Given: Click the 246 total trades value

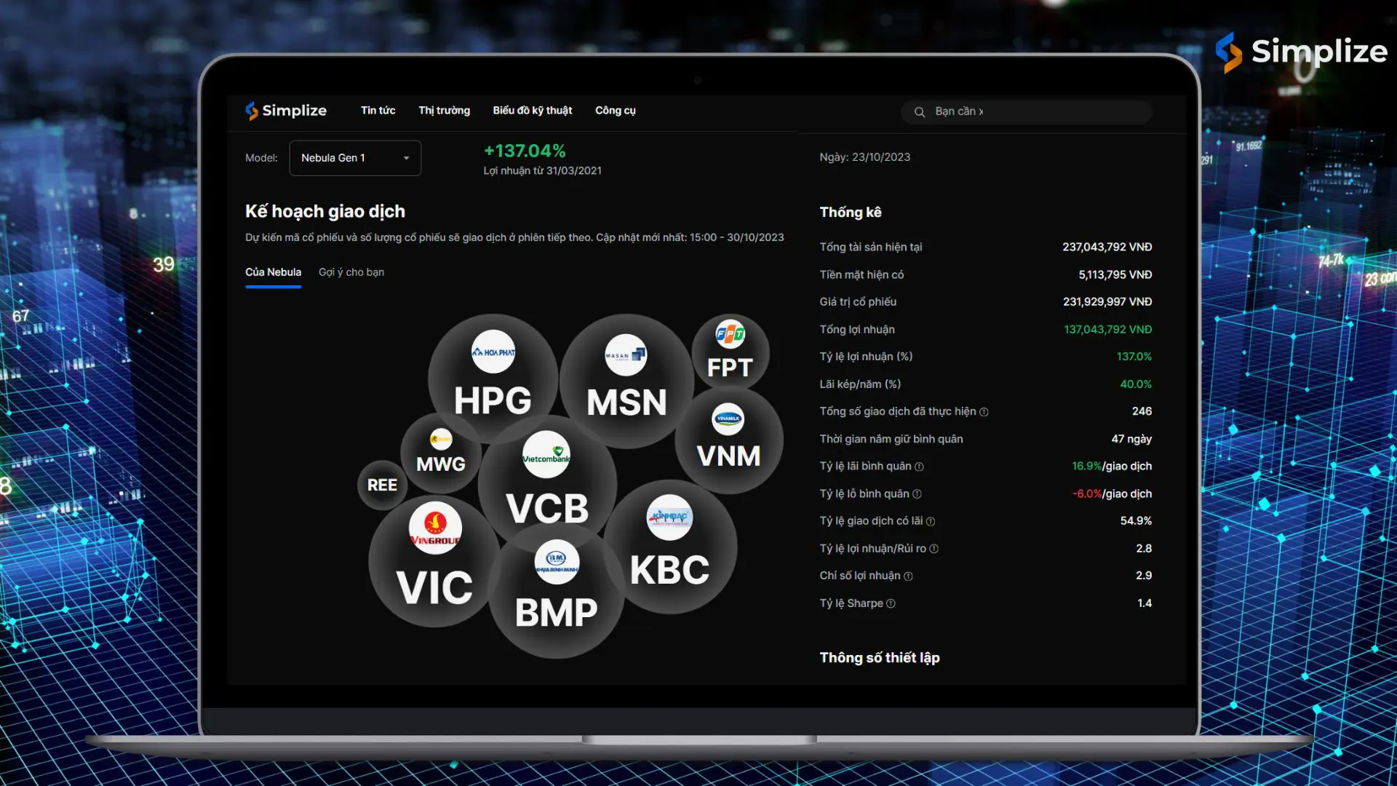Looking at the screenshot, I should click(x=1142, y=412).
